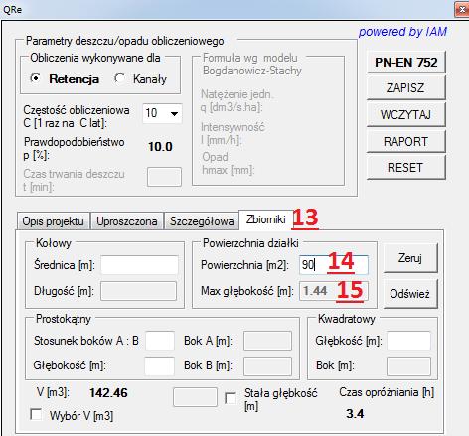Click the V [m3] value 142.46
Image resolution: width=469 pixels, height=436 pixels.
point(108,393)
